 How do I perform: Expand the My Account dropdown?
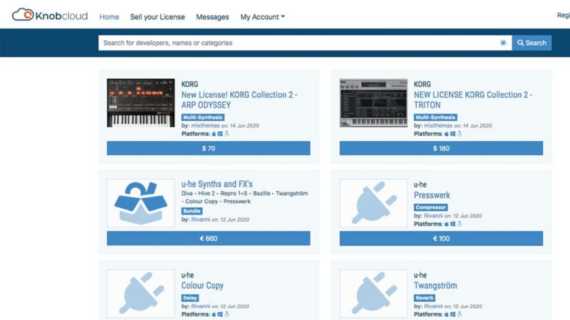click(263, 17)
